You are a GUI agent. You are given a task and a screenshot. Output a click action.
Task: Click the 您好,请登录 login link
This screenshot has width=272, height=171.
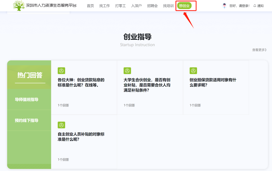pyautogui.click(x=239, y=6)
